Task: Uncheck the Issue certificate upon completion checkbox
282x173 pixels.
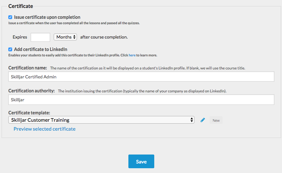Action: tap(10, 17)
